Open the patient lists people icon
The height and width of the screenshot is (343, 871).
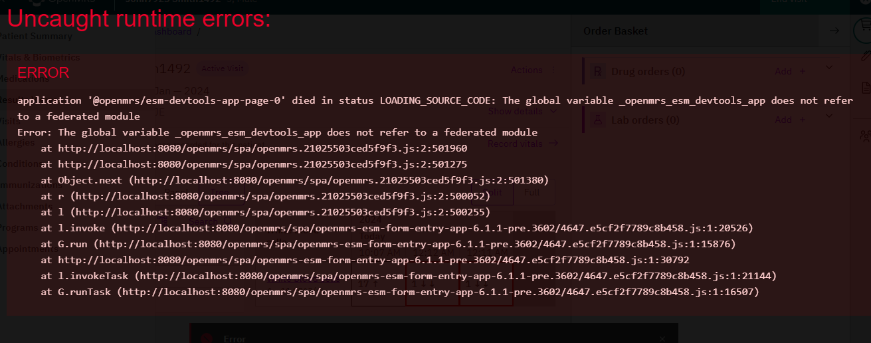865,136
